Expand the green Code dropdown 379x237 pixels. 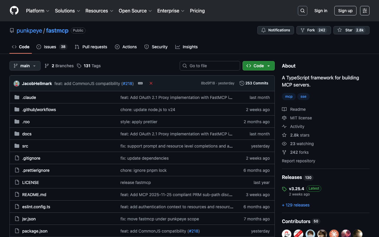click(258, 66)
